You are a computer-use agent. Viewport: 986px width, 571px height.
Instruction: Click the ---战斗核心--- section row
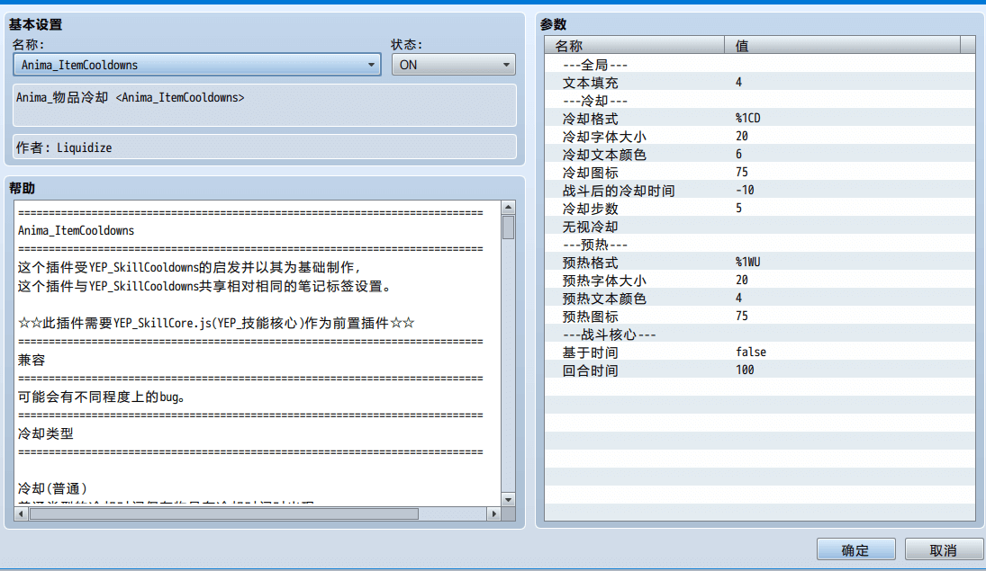pos(760,335)
